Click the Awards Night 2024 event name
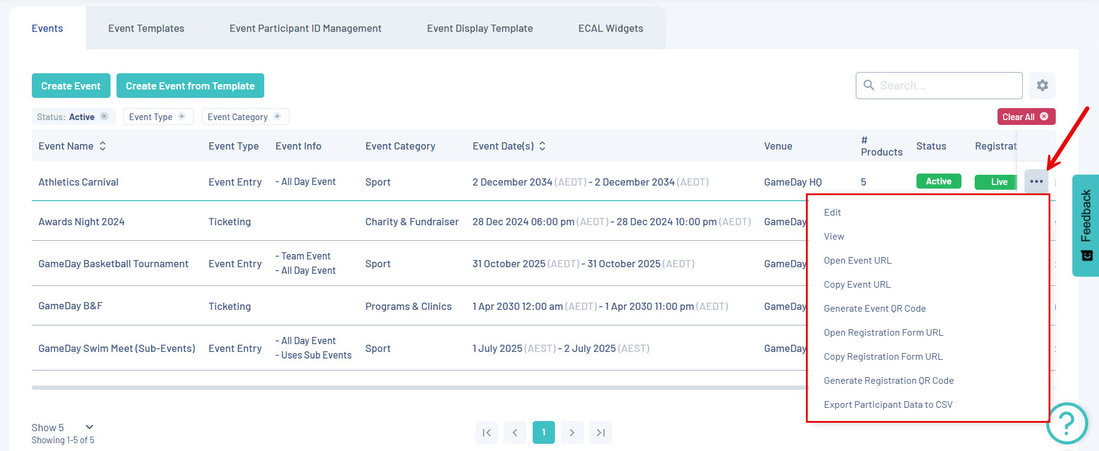Screen dimensions: 1099x451 pyautogui.click(x=82, y=222)
